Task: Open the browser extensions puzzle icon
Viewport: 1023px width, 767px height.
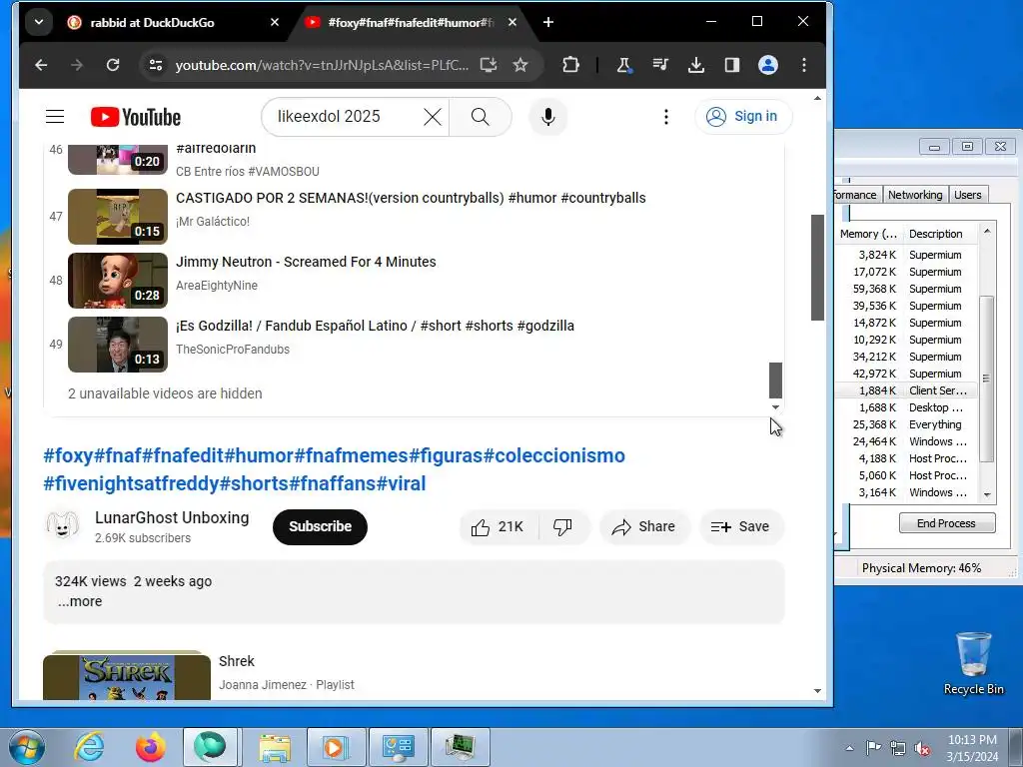Action: 570,65
